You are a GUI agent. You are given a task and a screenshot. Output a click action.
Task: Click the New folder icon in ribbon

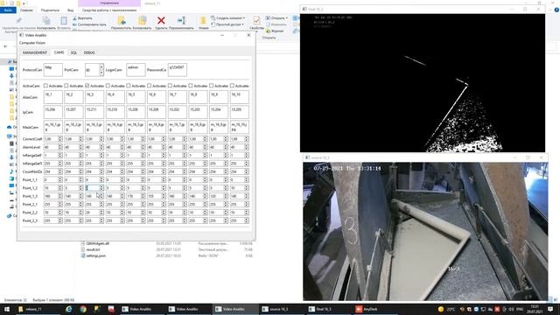(203, 21)
